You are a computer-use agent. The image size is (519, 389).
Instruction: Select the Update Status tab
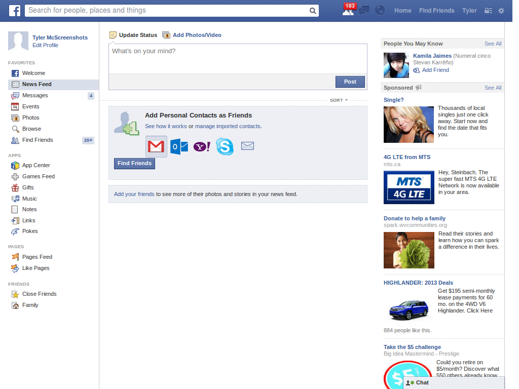pos(133,35)
